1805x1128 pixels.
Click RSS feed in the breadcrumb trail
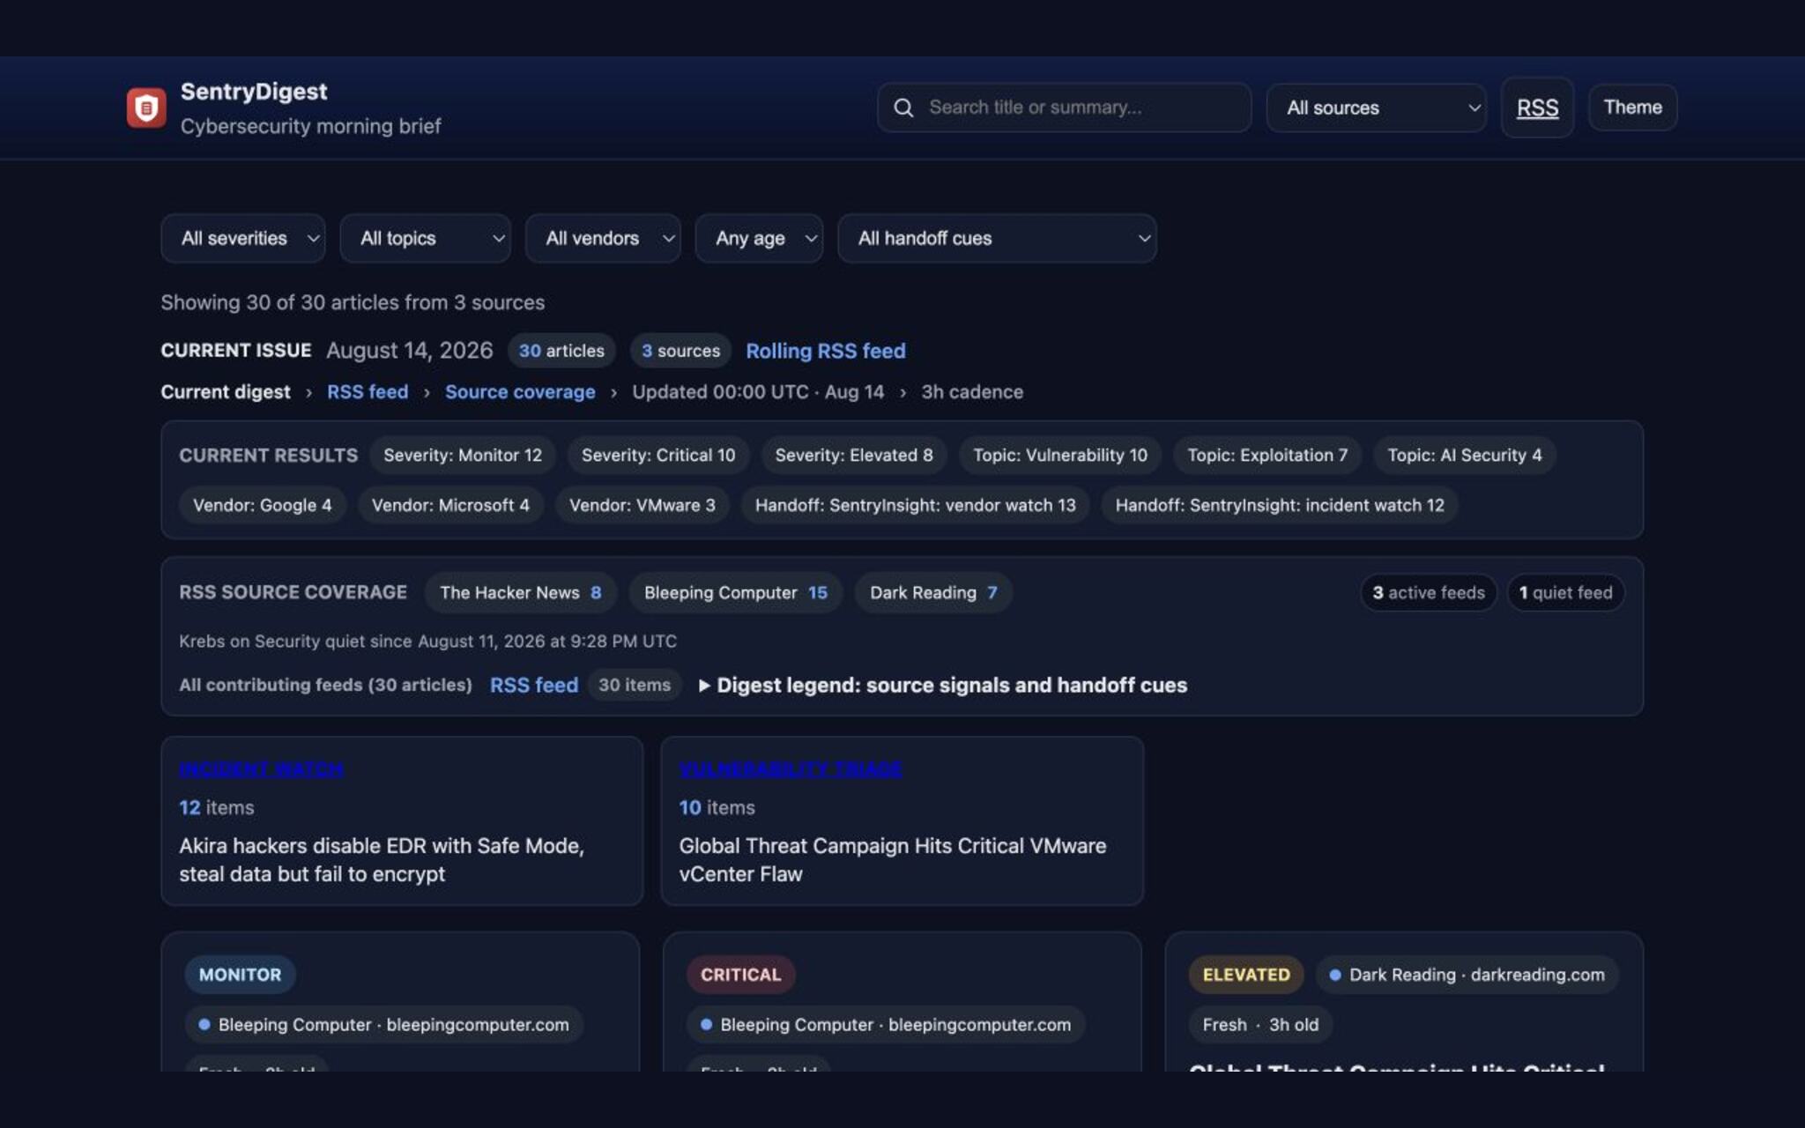(x=368, y=392)
